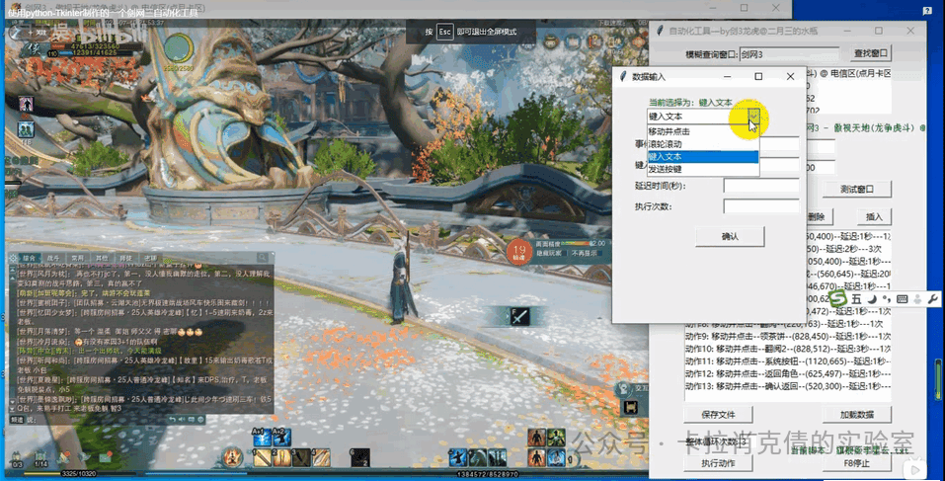The height and width of the screenshot is (481, 945).
Task: Collapse the action type combobox arrow
Action: (752, 117)
